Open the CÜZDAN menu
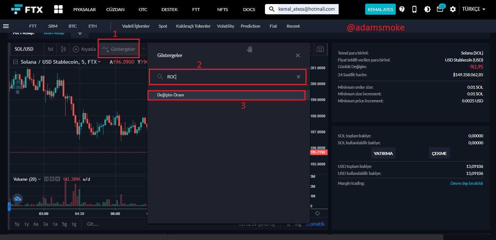Viewport: 496px width, 240px height. point(115,9)
